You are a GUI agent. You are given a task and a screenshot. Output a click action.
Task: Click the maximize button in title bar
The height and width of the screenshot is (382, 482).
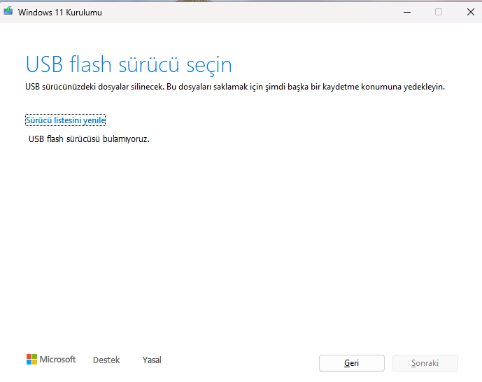439,12
